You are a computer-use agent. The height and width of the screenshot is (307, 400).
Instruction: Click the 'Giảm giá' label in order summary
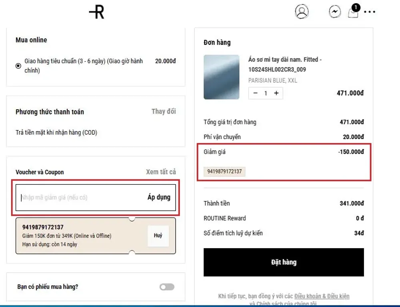[214, 152]
